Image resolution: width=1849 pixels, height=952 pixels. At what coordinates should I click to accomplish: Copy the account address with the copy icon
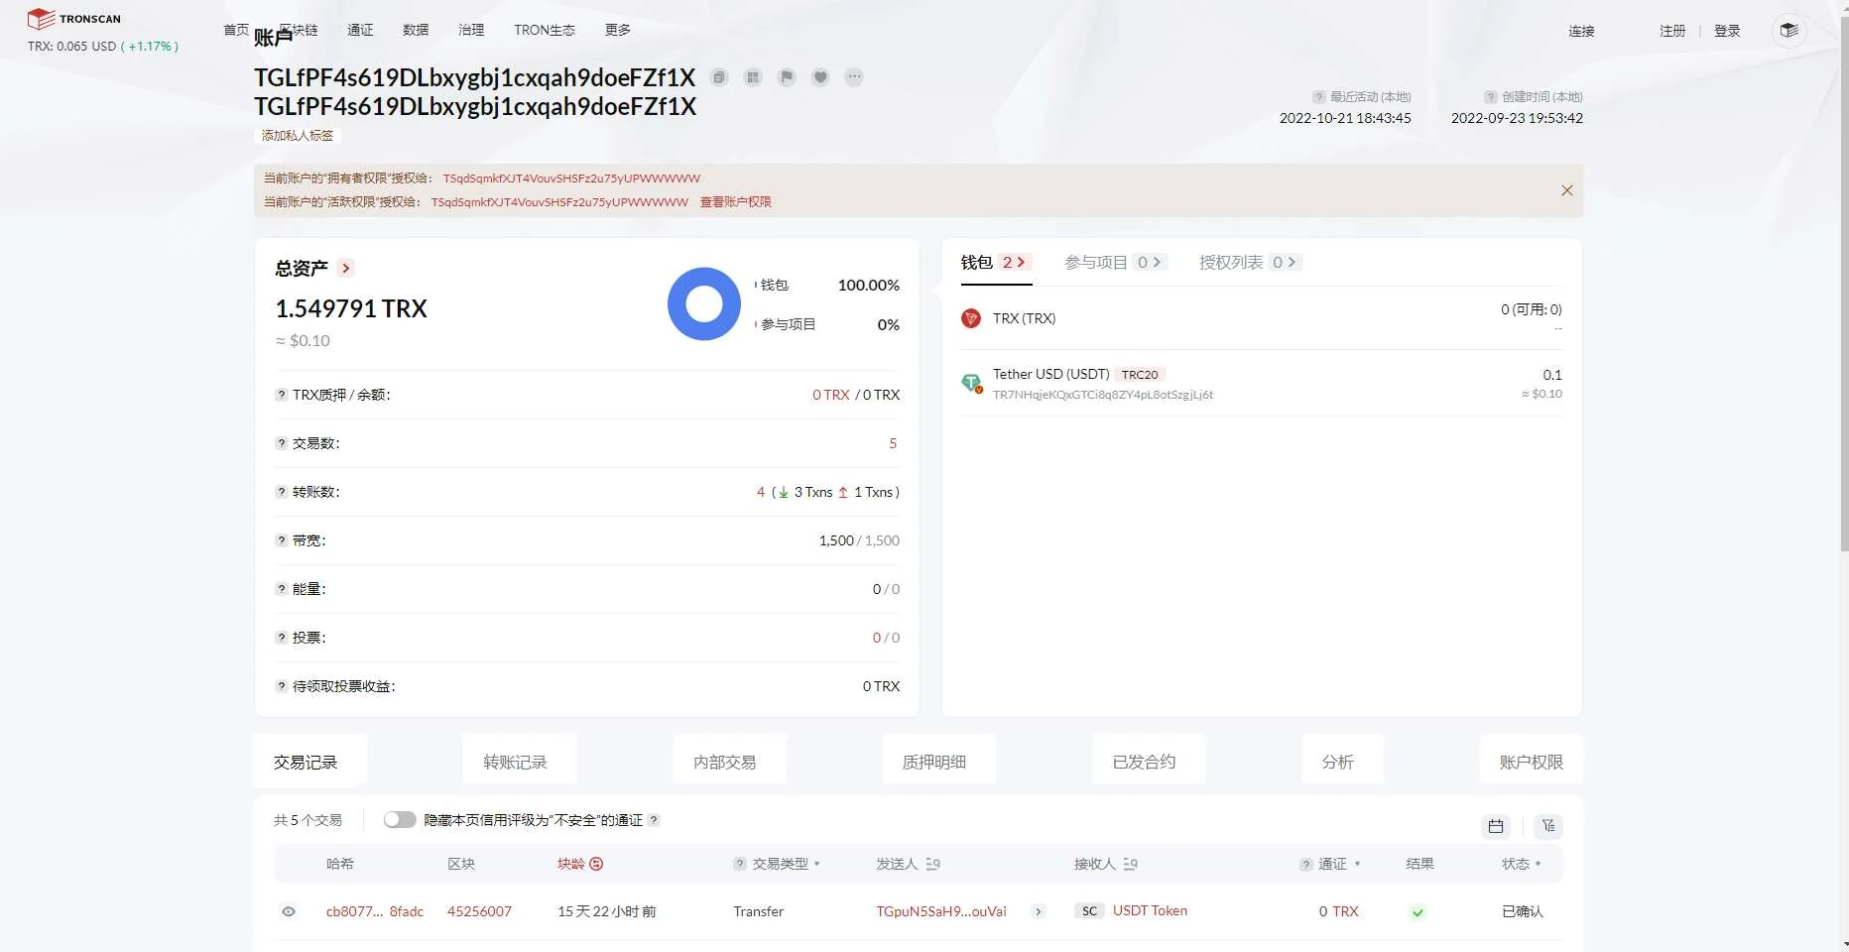tap(719, 77)
